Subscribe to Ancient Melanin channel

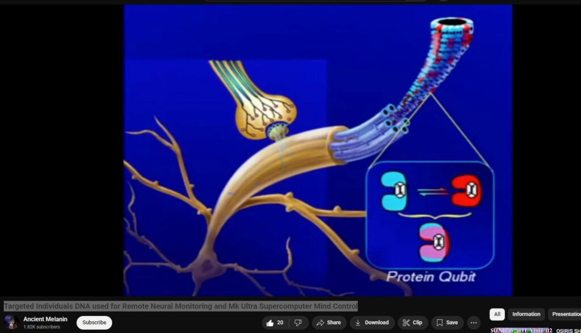coord(94,323)
